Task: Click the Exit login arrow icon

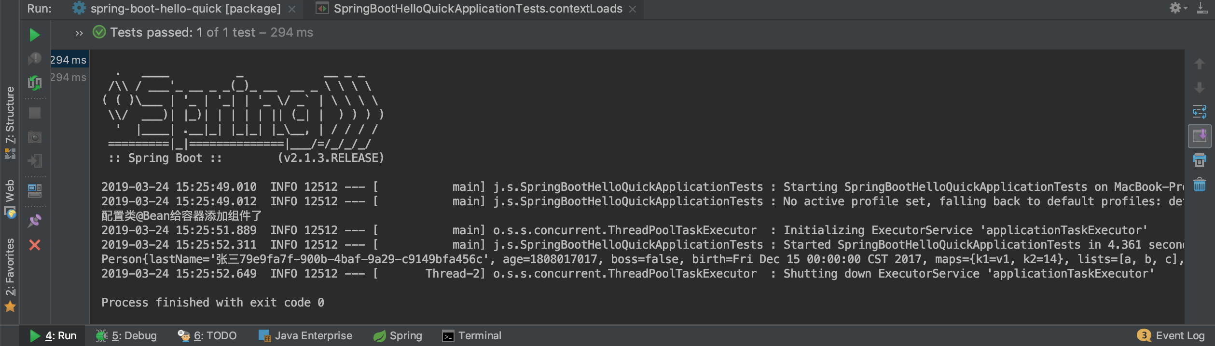Action: pos(35,161)
